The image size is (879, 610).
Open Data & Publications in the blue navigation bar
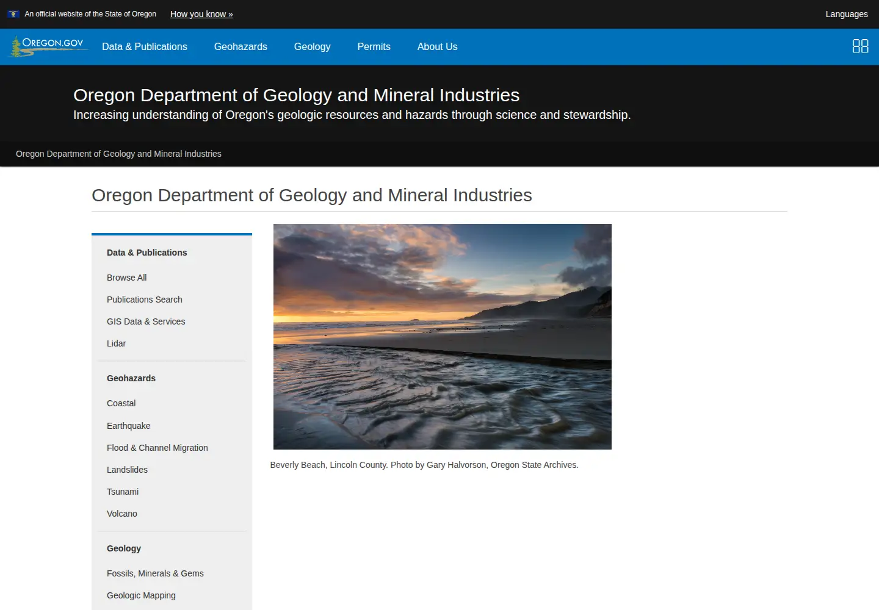pyautogui.click(x=145, y=46)
